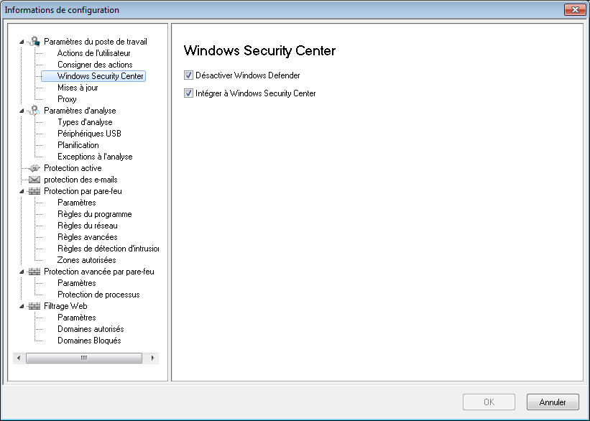
Task: Open Actions de l'utilisateur settings
Action: (x=93, y=53)
